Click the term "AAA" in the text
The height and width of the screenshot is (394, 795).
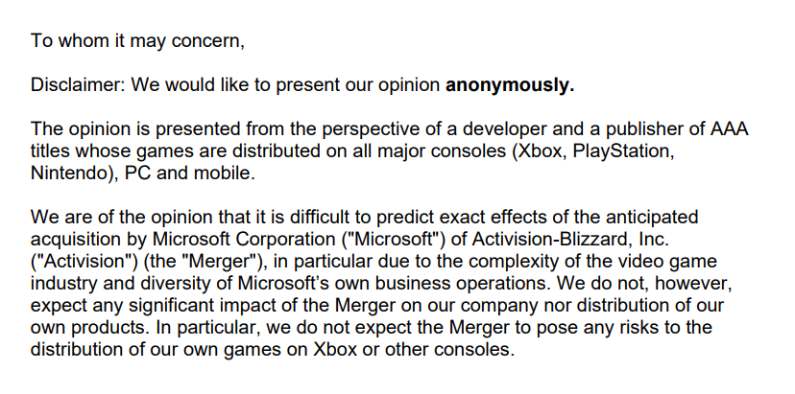click(x=729, y=129)
